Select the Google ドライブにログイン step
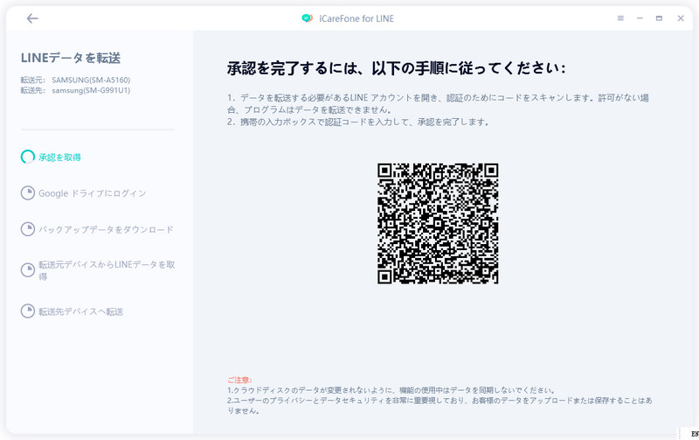Viewport: 699px width, 440px height. (x=93, y=193)
